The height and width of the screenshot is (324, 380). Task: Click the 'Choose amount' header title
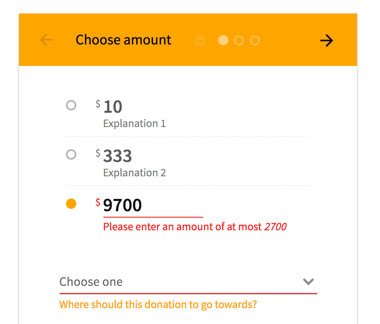click(123, 40)
